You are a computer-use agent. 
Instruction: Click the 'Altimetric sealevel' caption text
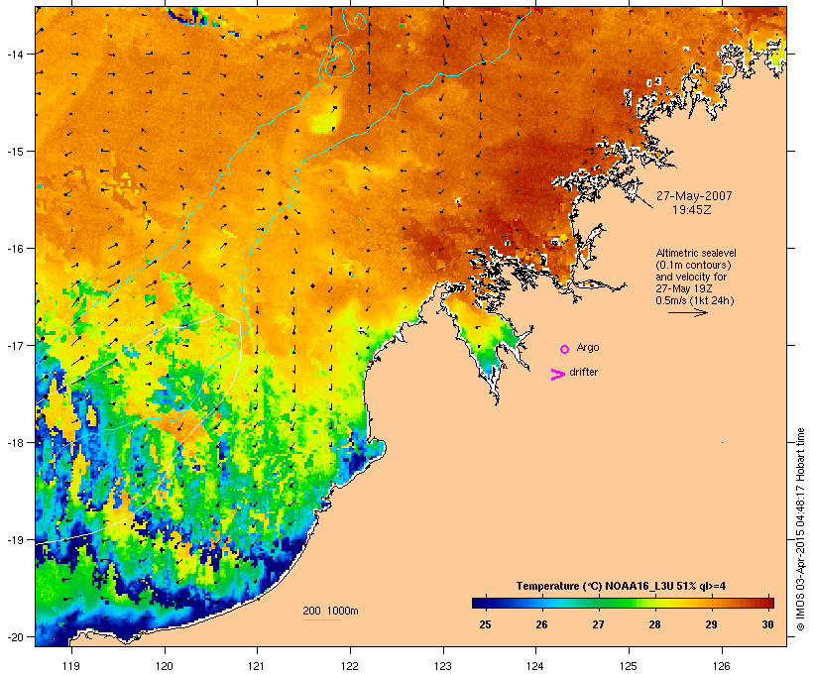pos(696,253)
